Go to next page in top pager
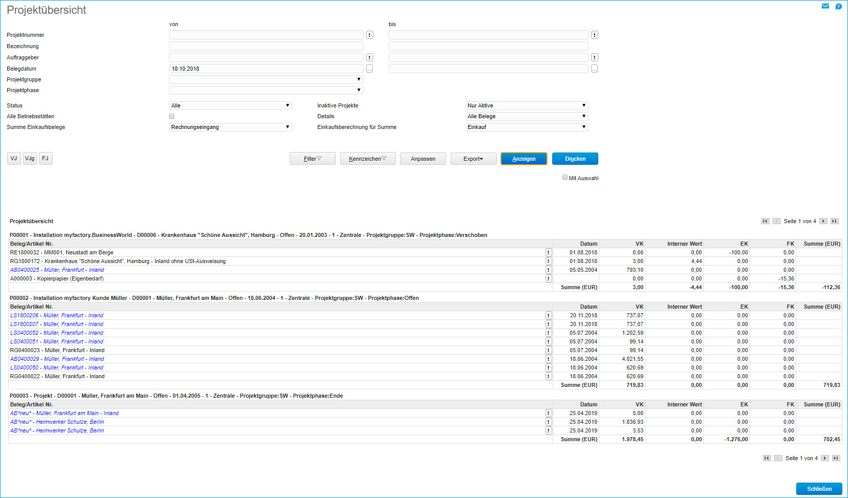 click(x=823, y=221)
